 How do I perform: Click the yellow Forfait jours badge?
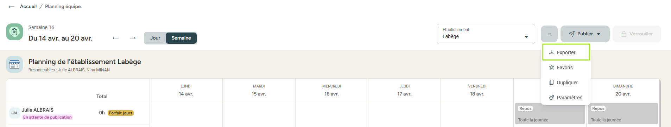click(x=121, y=113)
